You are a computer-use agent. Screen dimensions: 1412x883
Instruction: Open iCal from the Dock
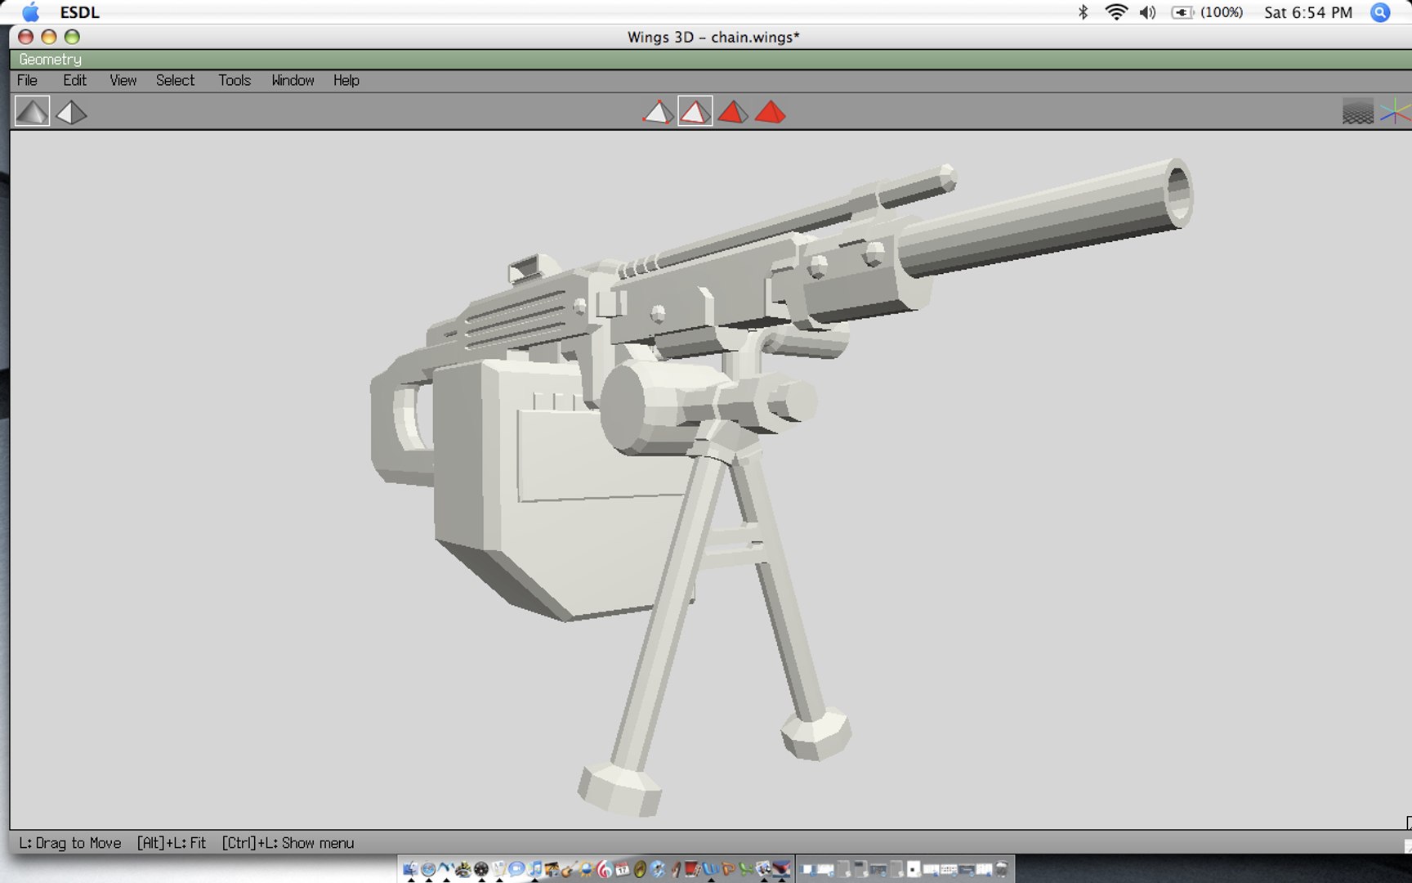click(622, 868)
